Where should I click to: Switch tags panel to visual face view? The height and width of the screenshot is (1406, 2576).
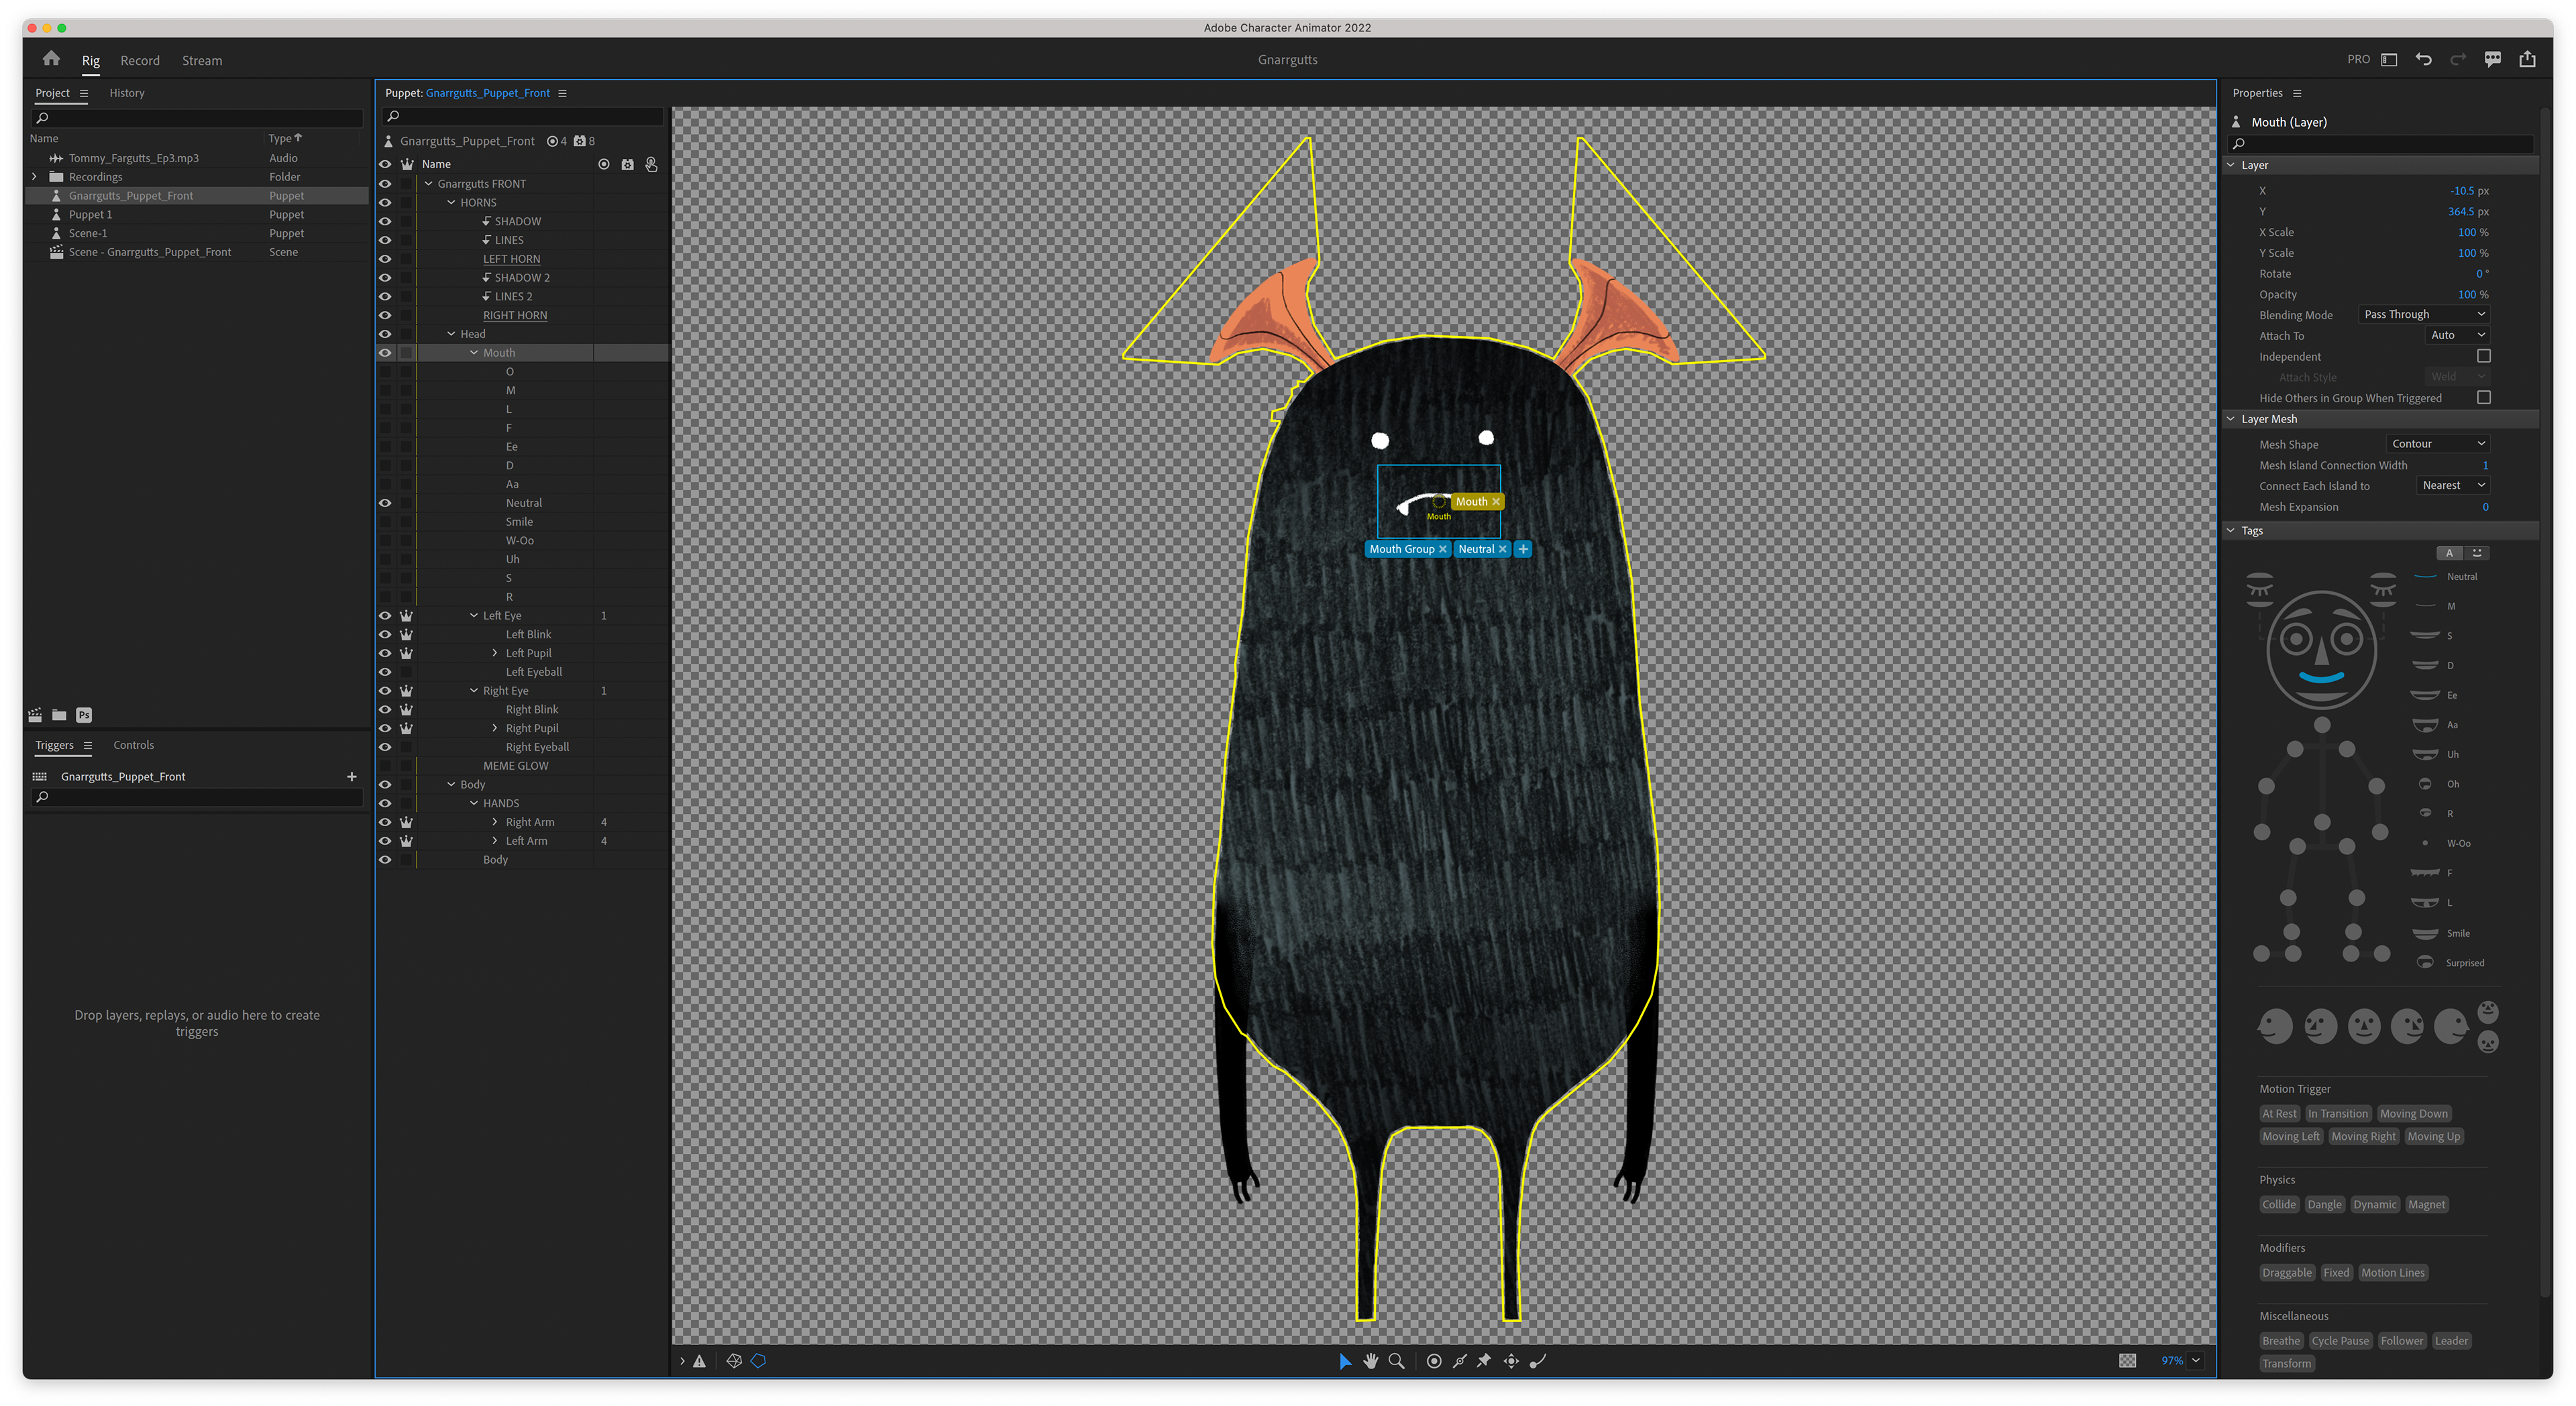click(x=2477, y=552)
